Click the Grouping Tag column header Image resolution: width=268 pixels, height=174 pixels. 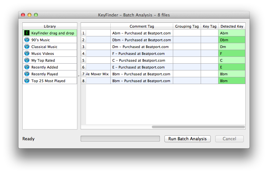click(x=187, y=26)
